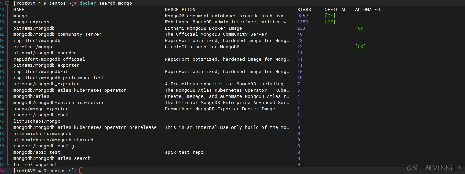Click the NAME column header

click(x=19, y=9)
